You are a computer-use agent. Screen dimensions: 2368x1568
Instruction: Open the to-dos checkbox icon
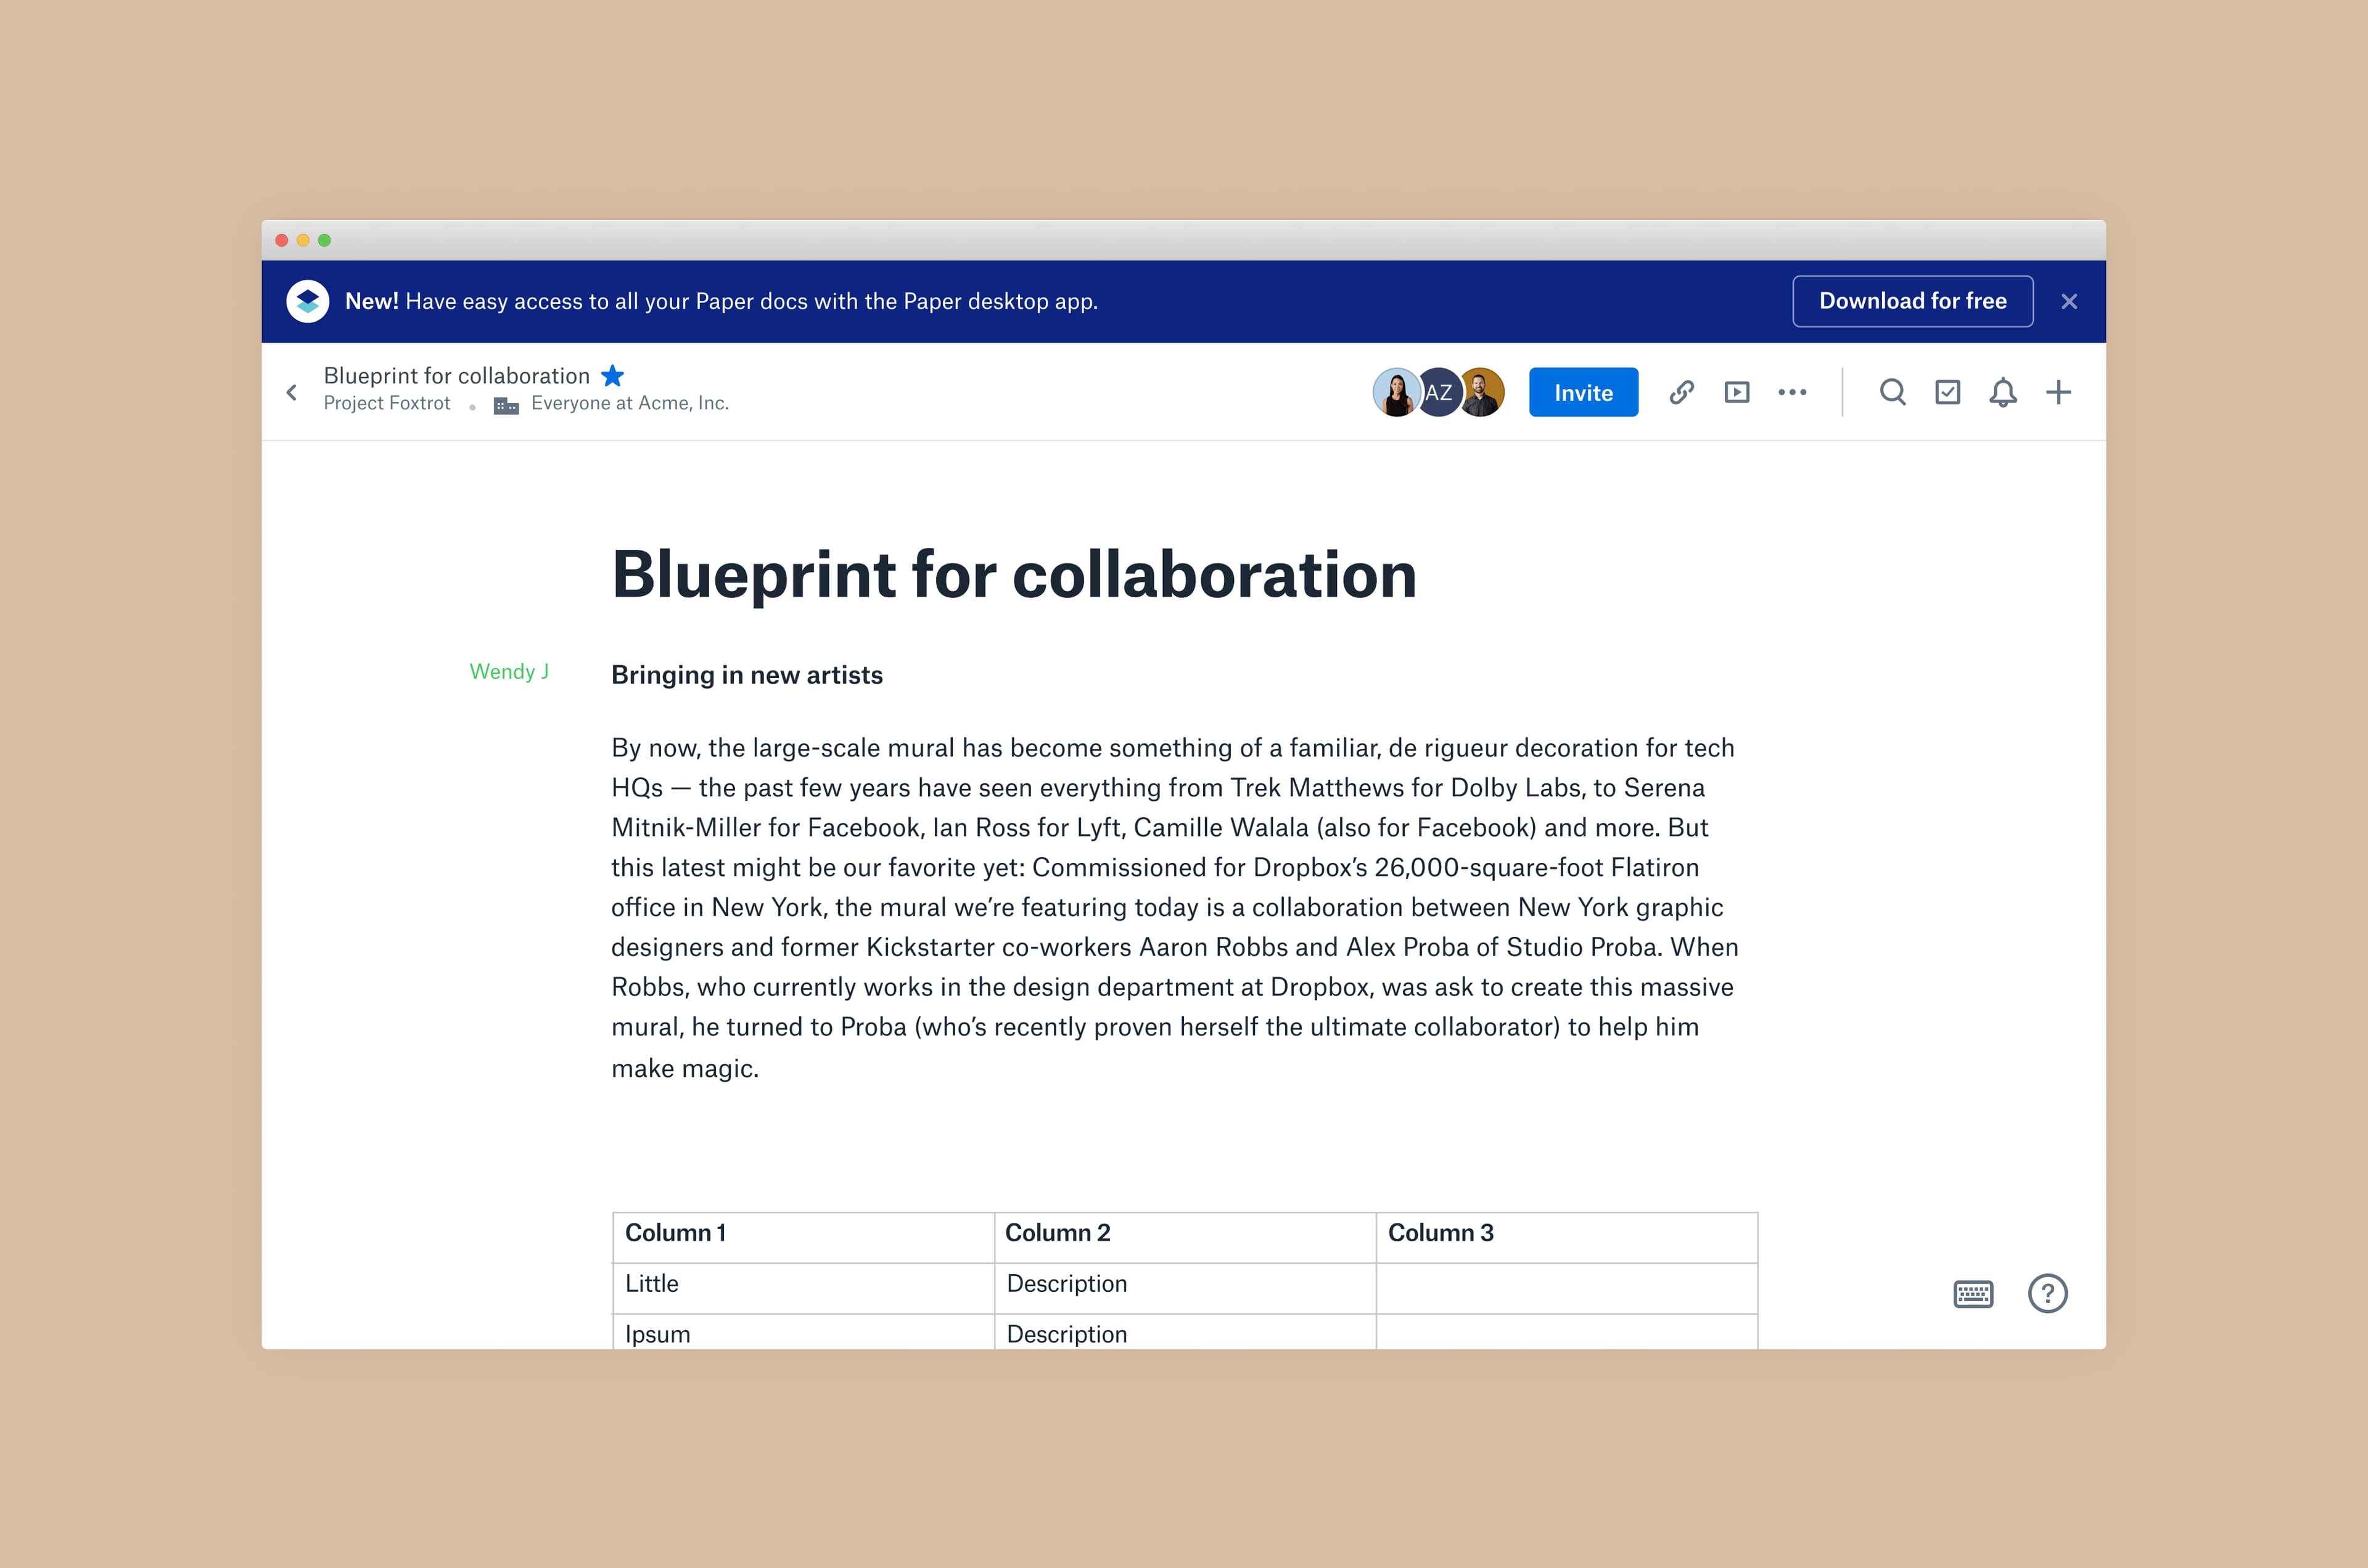tap(1947, 392)
